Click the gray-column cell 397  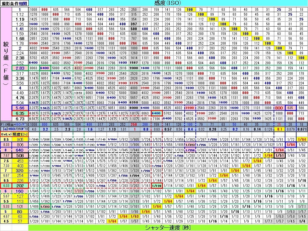134,24
